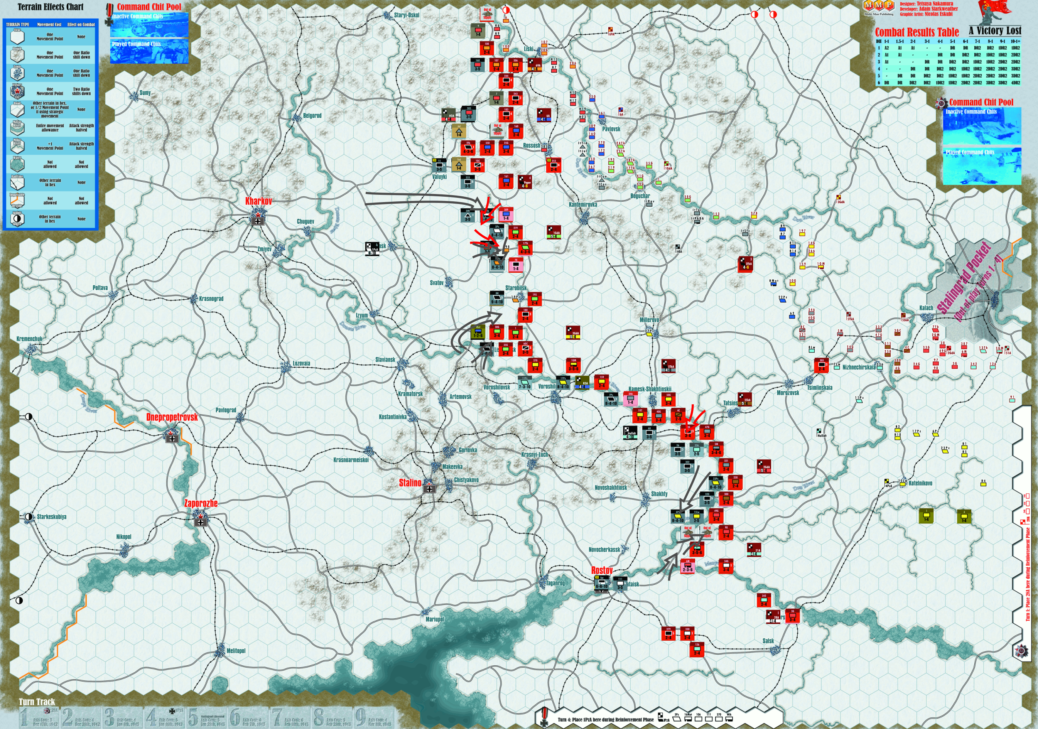Viewport: 1038px width, 729px height.
Task: Select the 7Pz 8-4-10 panzer counter
Action: click(x=611, y=400)
